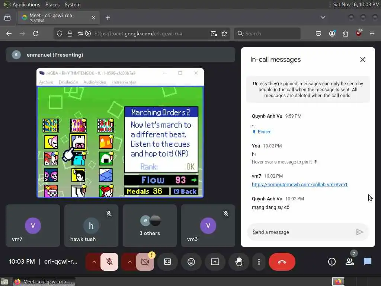Leave the call with red hang-up button
Viewport: 381px width, 286px height.
[x=282, y=262]
